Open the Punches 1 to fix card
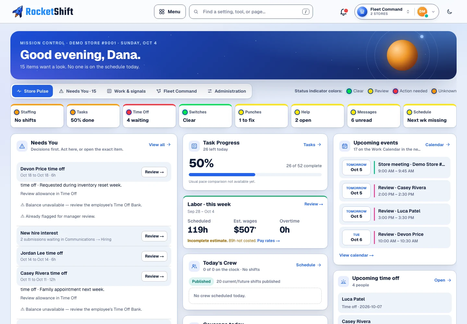The width and height of the screenshot is (467, 324). coord(261,116)
